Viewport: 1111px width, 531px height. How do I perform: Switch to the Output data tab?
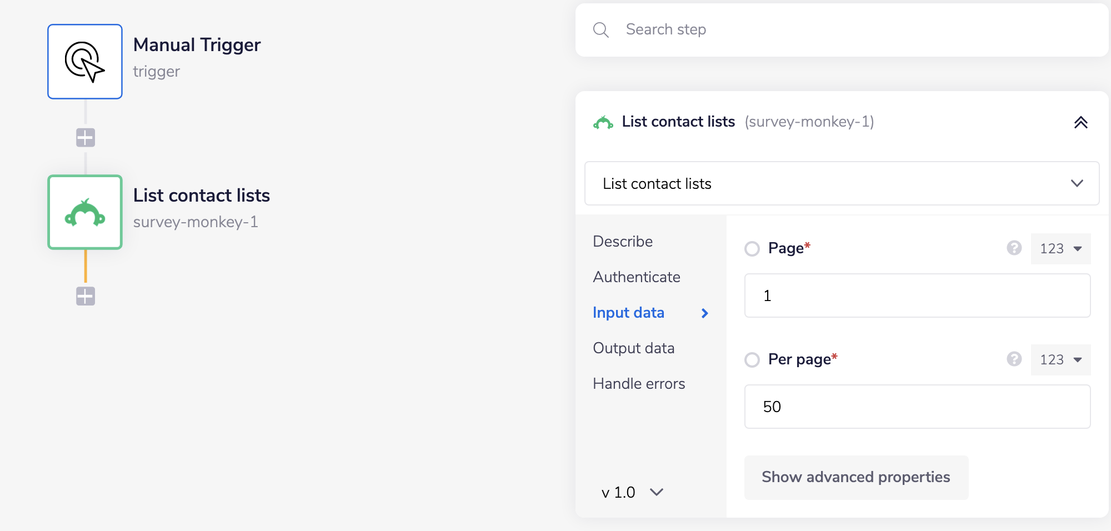coord(633,348)
